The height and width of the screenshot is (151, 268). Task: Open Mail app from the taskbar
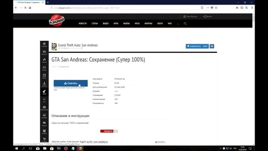(x=38, y=148)
